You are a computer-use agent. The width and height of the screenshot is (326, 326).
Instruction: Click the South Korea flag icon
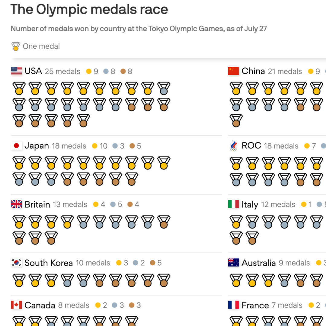point(16,263)
